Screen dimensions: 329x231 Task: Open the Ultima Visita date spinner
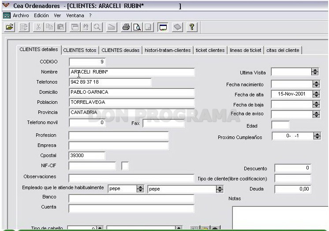[x=315, y=72]
